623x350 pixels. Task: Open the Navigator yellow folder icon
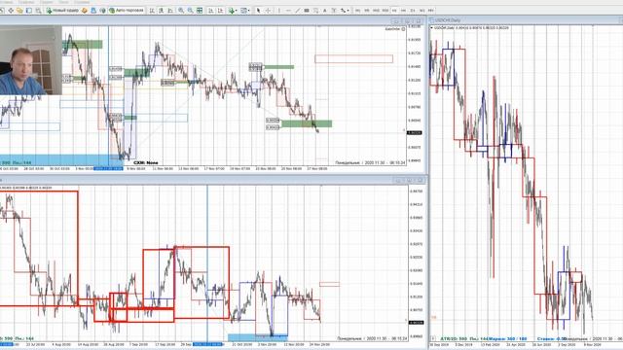coord(19,11)
